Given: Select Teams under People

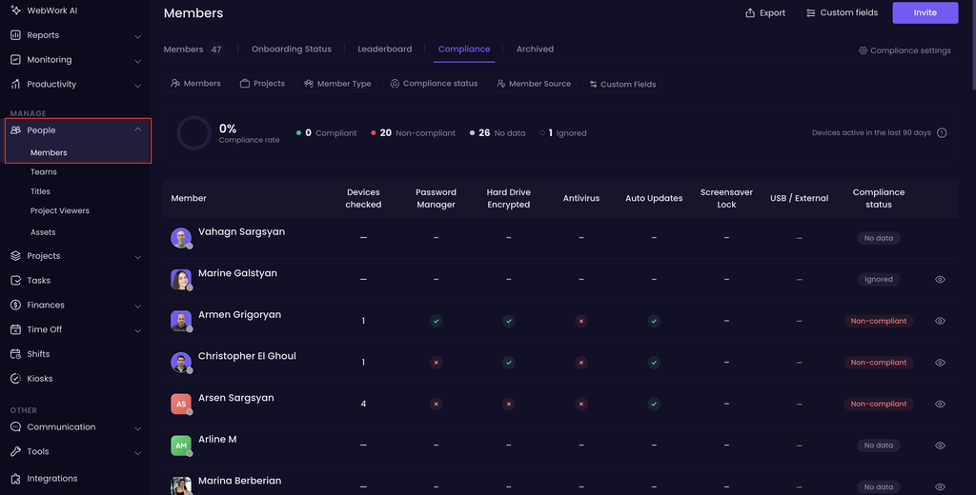Looking at the screenshot, I should point(44,171).
